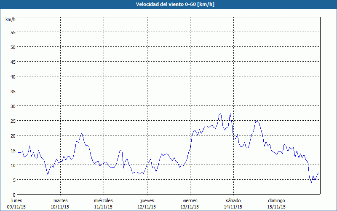337x211 pixels.
Task: Select the 'martes 10/11/15' date label
Action: 60,203
